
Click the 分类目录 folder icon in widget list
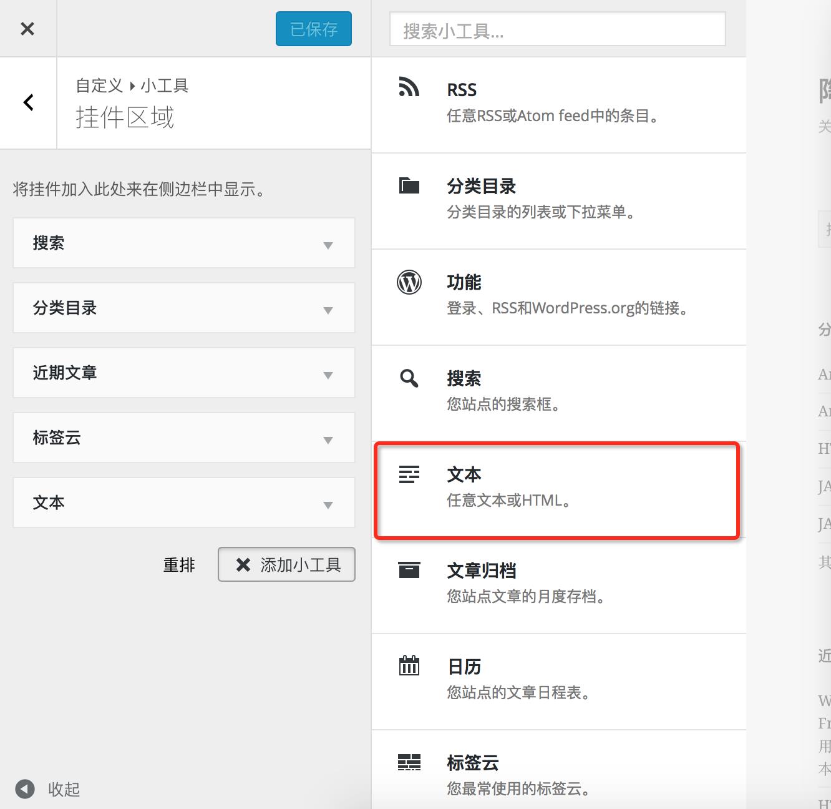[x=409, y=185]
